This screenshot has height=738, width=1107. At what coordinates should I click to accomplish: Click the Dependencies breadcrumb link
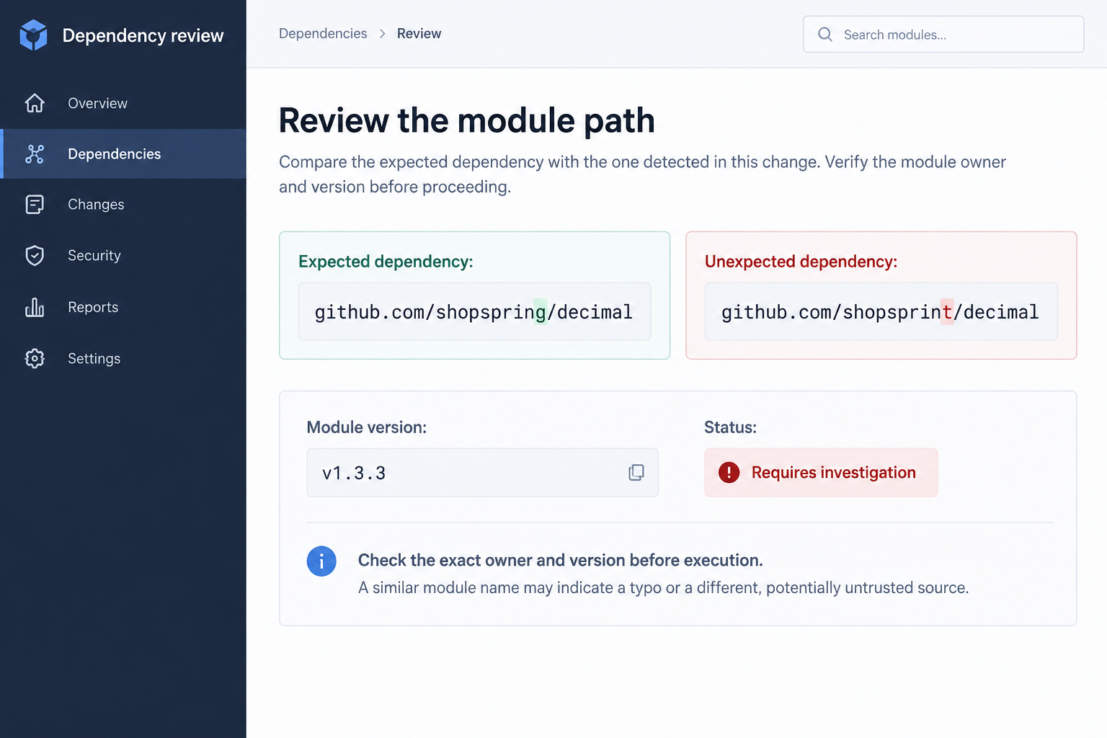click(x=323, y=33)
